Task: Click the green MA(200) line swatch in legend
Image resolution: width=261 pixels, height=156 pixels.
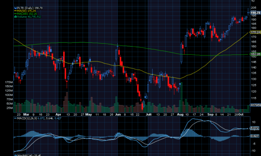Action: click(x=15, y=14)
